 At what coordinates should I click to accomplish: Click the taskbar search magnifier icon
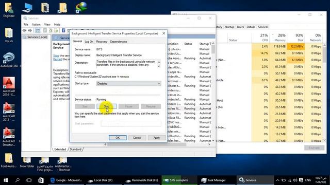[18, 180]
